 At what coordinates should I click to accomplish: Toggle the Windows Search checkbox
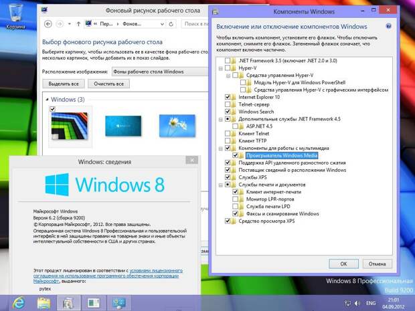point(228,112)
